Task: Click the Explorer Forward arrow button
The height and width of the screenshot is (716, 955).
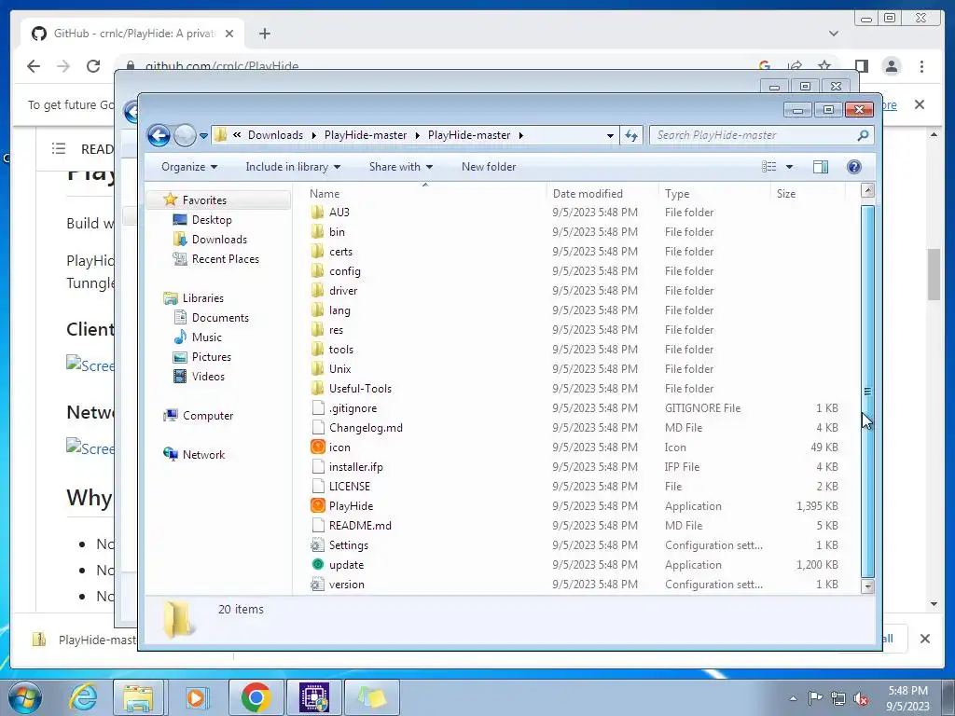Action: tap(185, 135)
